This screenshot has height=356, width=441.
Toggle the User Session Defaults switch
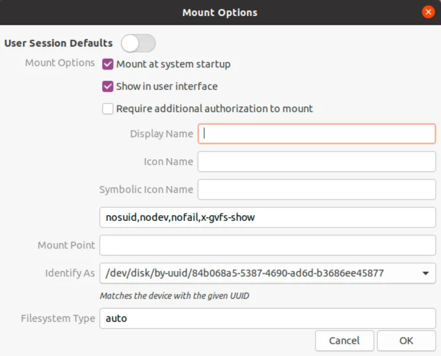click(138, 43)
